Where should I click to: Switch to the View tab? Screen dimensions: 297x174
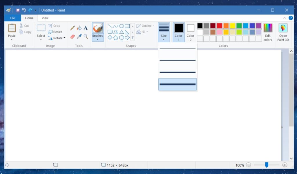(x=45, y=18)
